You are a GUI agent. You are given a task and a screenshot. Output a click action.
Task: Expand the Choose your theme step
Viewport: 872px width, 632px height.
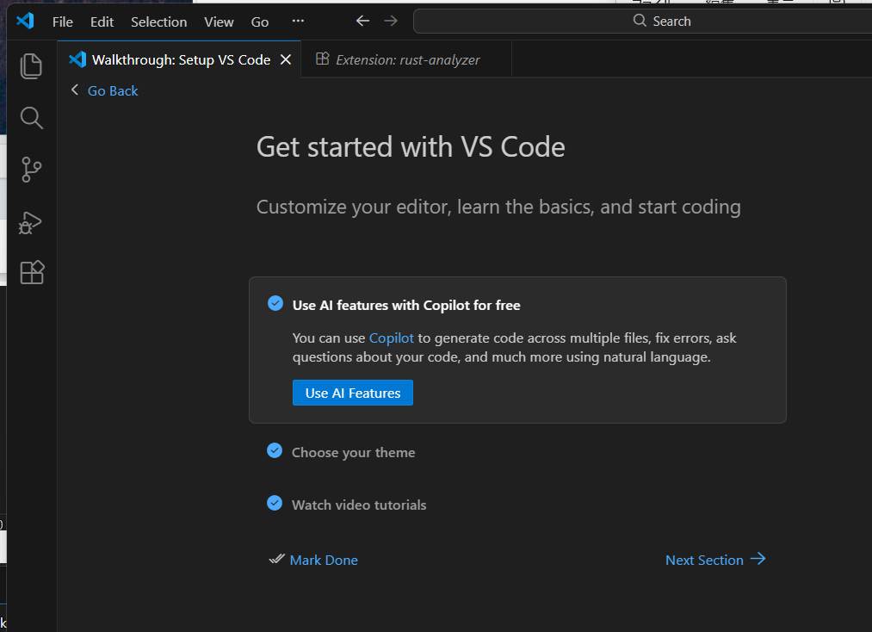(353, 453)
